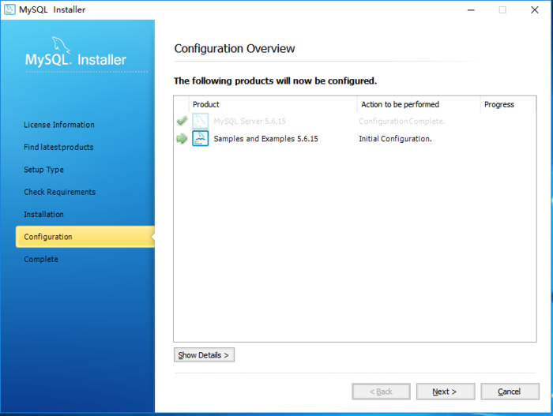
Task: Click the green arrow beside Samples and Examples
Action: click(182, 139)
